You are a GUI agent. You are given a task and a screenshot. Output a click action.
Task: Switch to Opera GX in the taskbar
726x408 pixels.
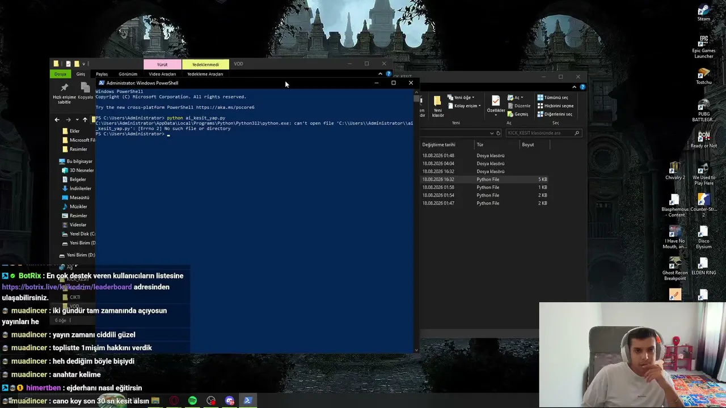(174, 401)
